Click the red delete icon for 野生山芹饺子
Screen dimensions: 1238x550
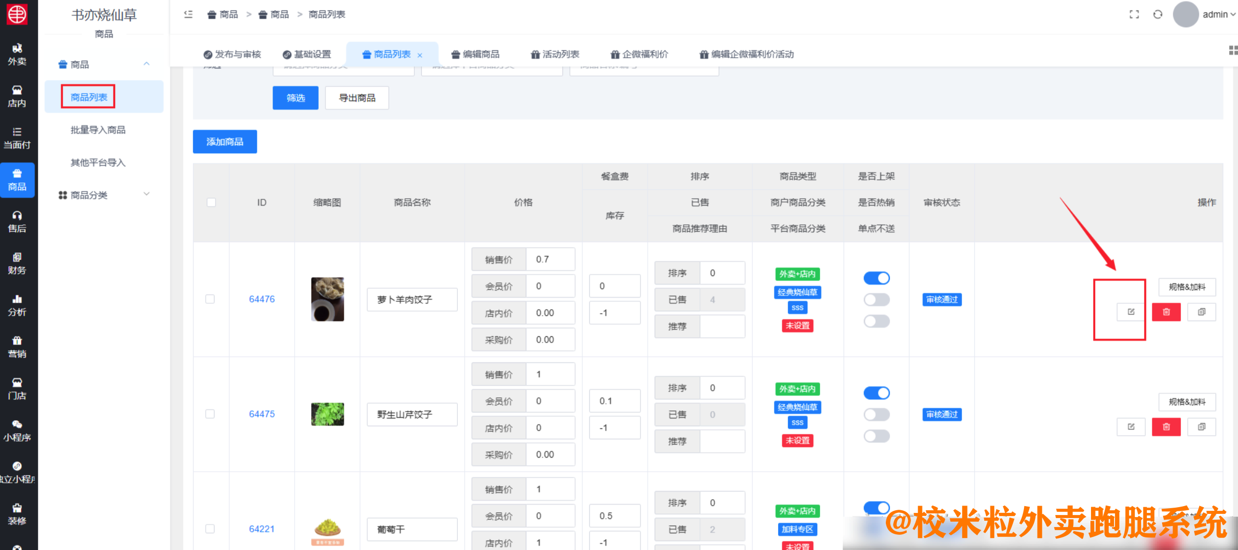(x=1166, y=427)
